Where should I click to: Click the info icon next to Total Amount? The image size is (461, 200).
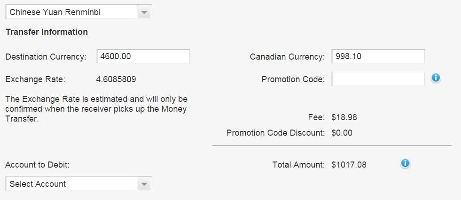pos(405,163)
